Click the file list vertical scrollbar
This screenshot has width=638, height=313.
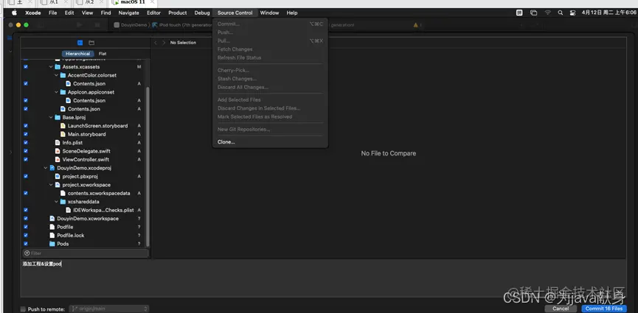click(x=148, y=166)
